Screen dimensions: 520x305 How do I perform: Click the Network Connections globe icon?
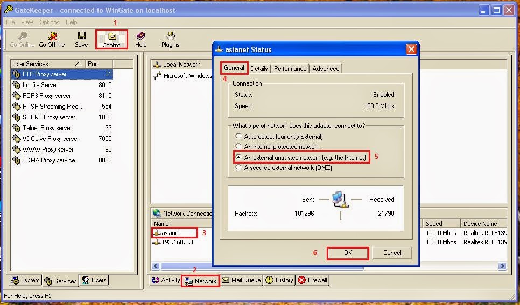tap(157, 213)
